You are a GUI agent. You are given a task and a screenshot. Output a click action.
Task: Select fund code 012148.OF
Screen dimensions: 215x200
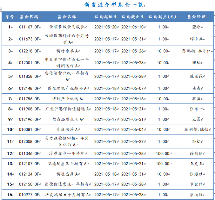(29, 89)
